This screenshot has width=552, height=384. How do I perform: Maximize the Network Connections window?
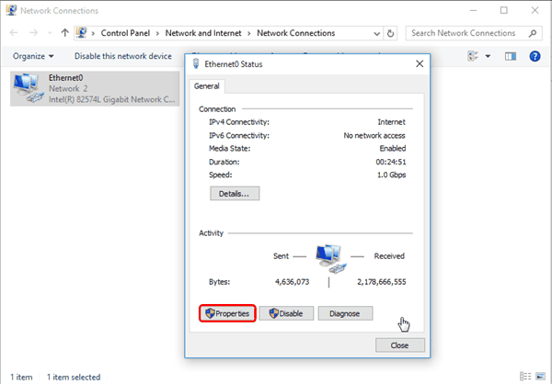coord(504,10)
